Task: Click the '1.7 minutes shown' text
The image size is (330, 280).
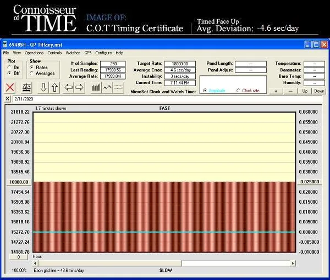Action: 51,108
